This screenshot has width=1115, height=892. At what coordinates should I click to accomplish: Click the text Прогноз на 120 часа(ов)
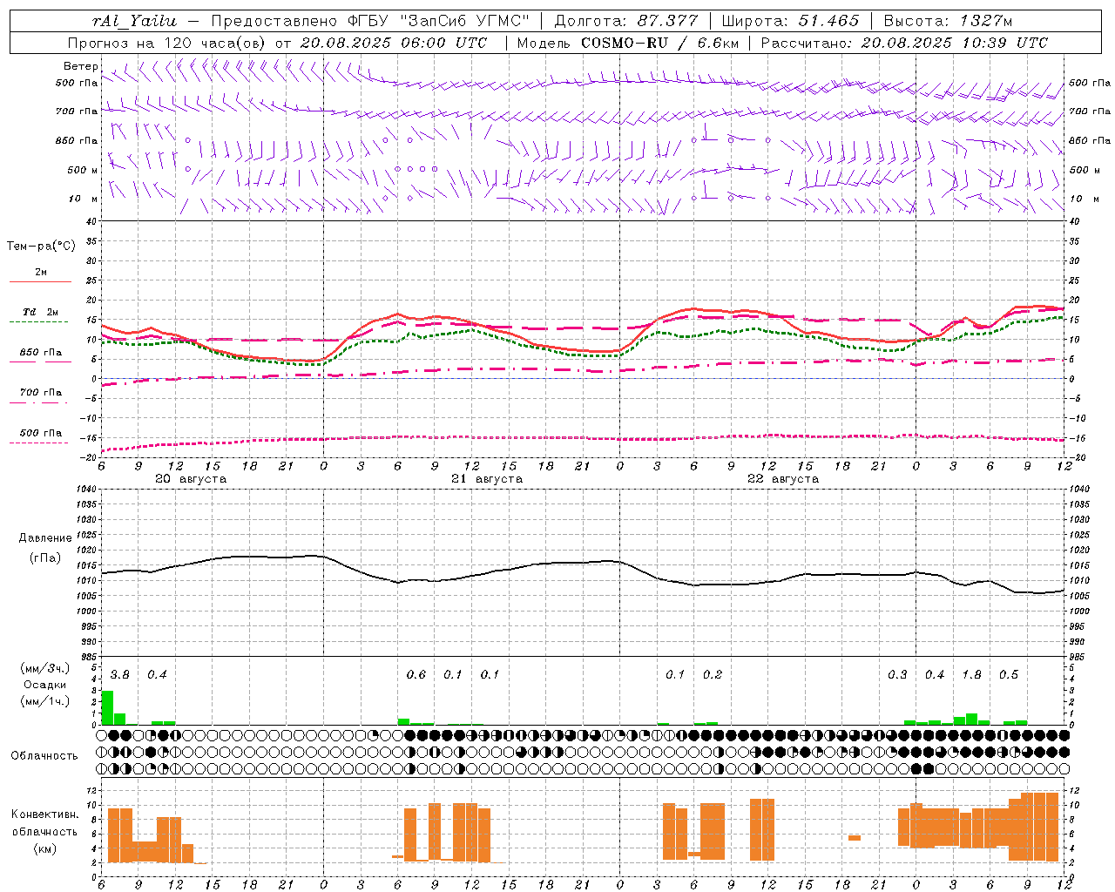click(167, 43)
